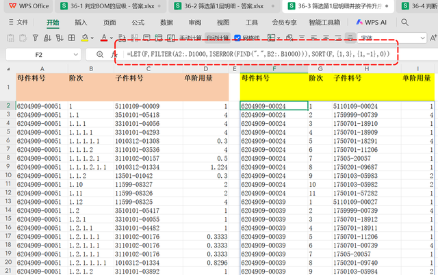Switch to the 工具 ribbon tab

point(252,23)
